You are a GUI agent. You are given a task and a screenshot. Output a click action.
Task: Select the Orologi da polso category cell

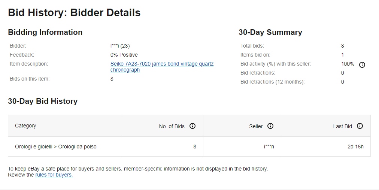56,147
